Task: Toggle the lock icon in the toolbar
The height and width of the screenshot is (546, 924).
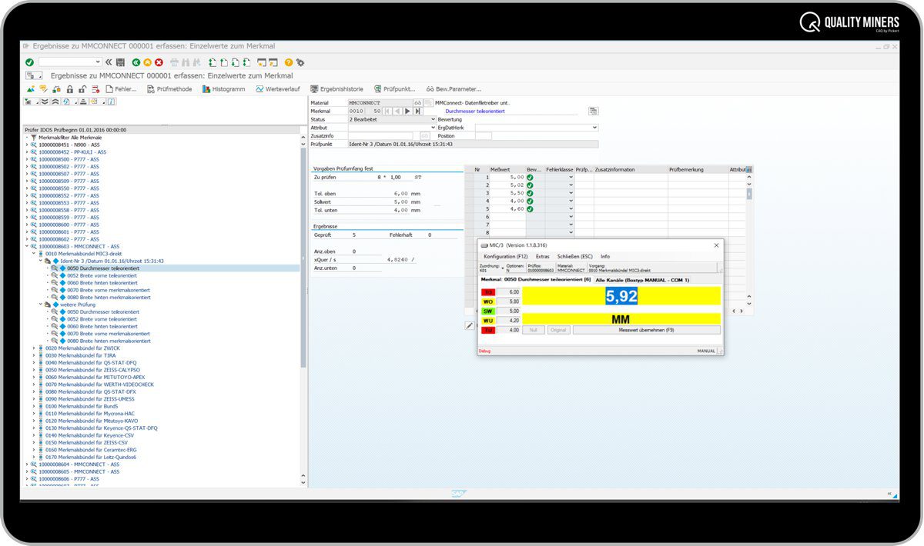Action: pos(69,89)
